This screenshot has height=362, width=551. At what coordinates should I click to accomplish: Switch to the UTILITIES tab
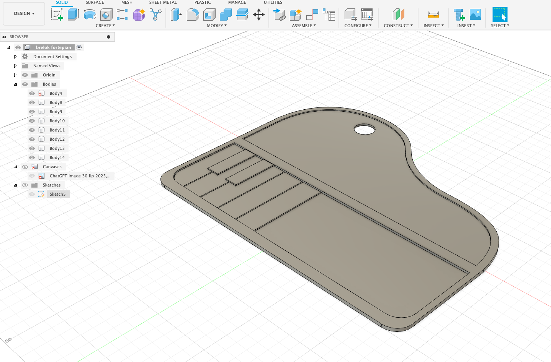(273, 2)
